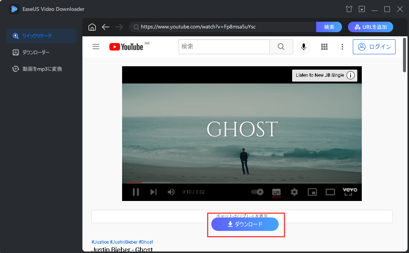Open the YouTube apps grid icon

(324, 46)
